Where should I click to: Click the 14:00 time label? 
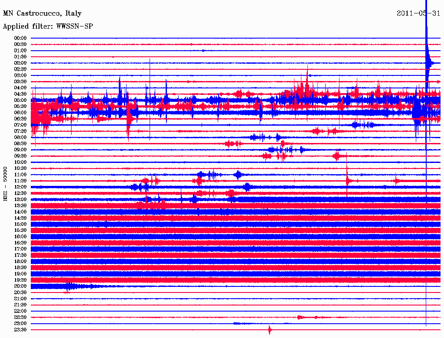pos(20,212)
